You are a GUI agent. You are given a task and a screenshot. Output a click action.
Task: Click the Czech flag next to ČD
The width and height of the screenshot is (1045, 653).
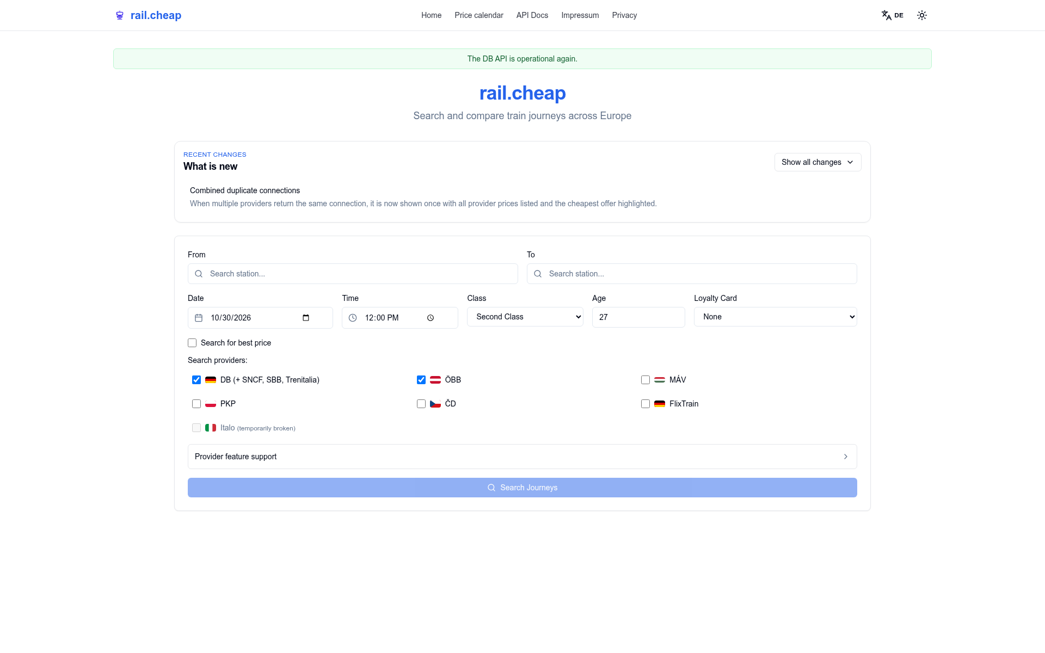[x=435, y=404]
